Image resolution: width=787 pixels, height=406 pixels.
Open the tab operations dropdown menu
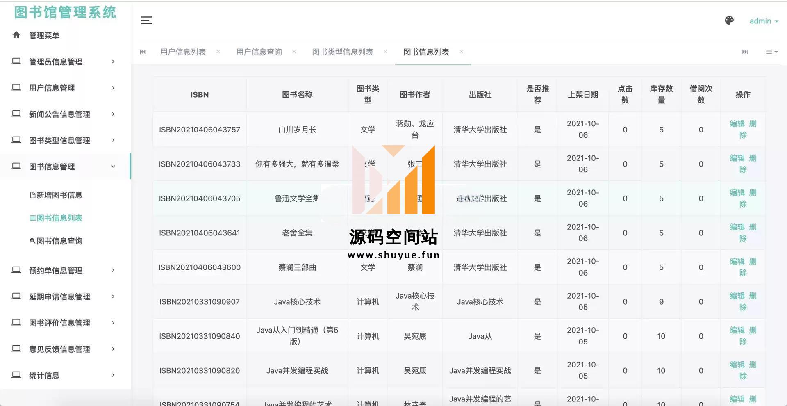coord(772,52)
